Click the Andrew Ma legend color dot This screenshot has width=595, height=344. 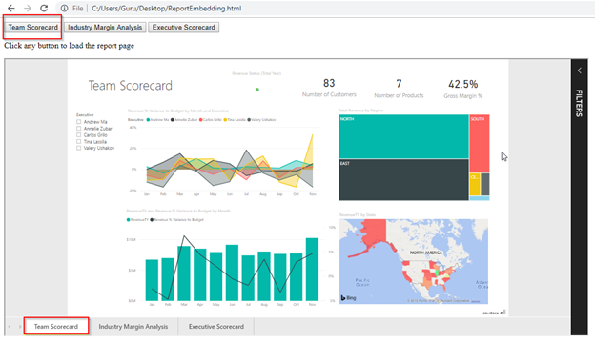tap(148, 120)
